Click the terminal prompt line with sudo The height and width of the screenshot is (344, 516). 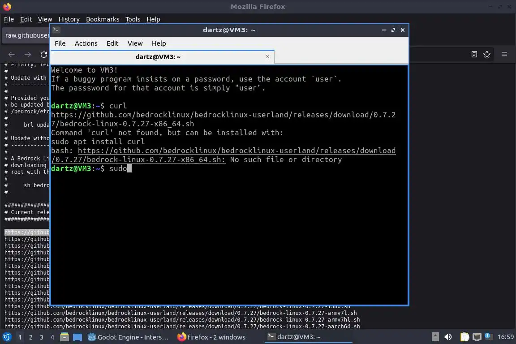click(x=91, y=168)
